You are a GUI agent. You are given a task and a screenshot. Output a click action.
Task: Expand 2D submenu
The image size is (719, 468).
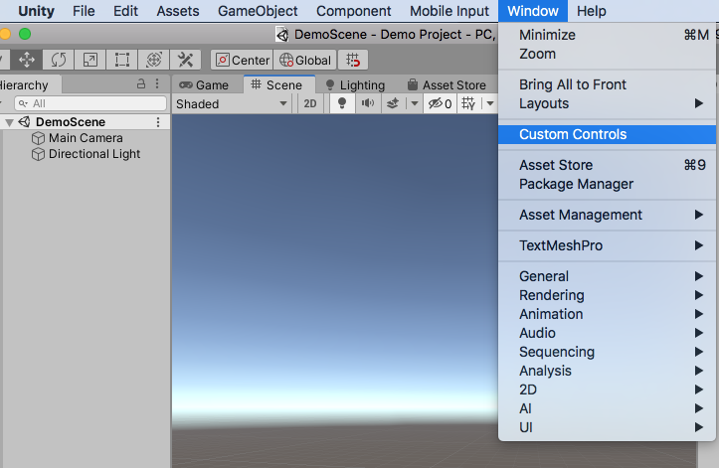tap(607, 390)
